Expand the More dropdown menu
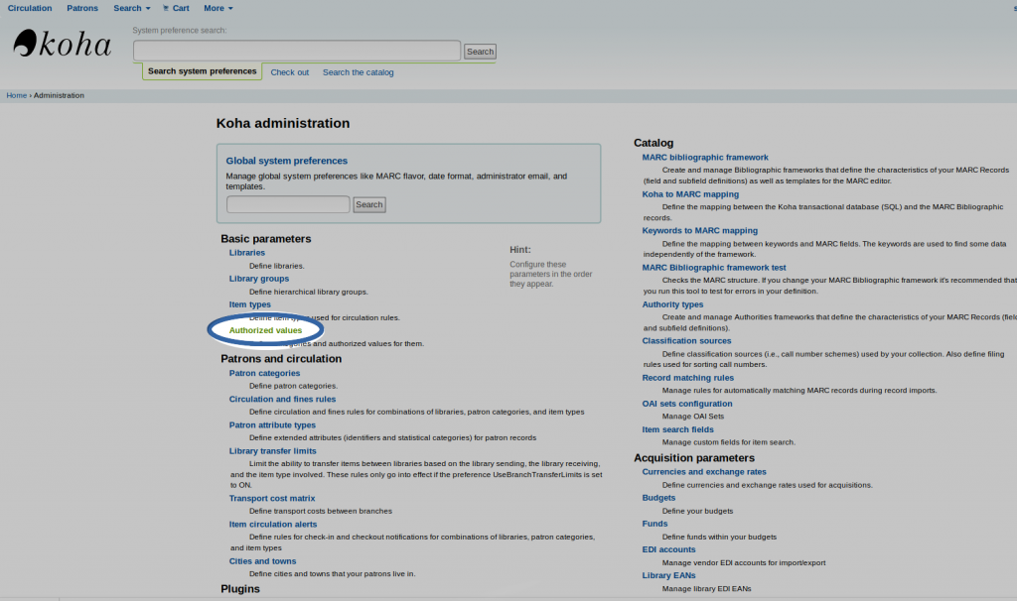This screenshot has width=1017, height=601. (218, 8)
